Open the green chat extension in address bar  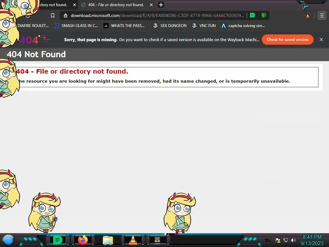pos(253,15)
